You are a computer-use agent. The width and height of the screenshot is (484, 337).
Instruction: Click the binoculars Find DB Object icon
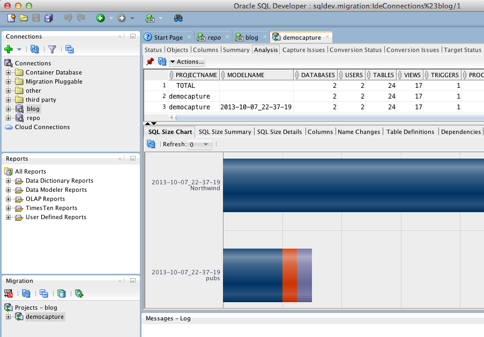coord(178,18)
